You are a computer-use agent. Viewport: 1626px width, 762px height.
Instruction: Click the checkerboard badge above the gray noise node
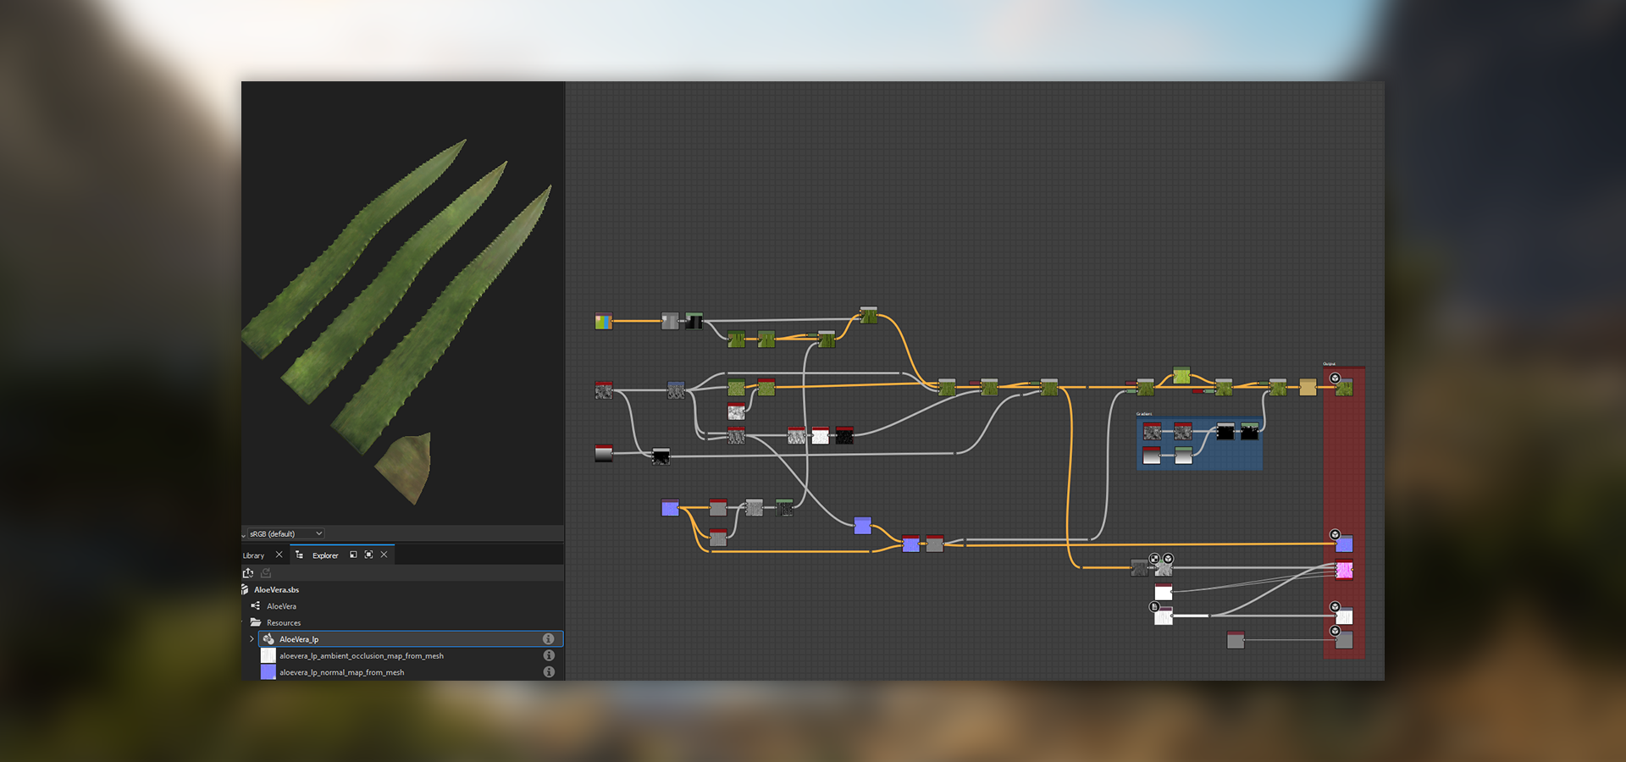[x=1154, y=558]
